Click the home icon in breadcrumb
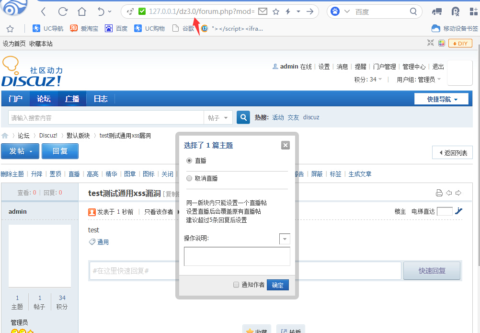The height and width of the screenshot is (333, 480). coord(5,136)
